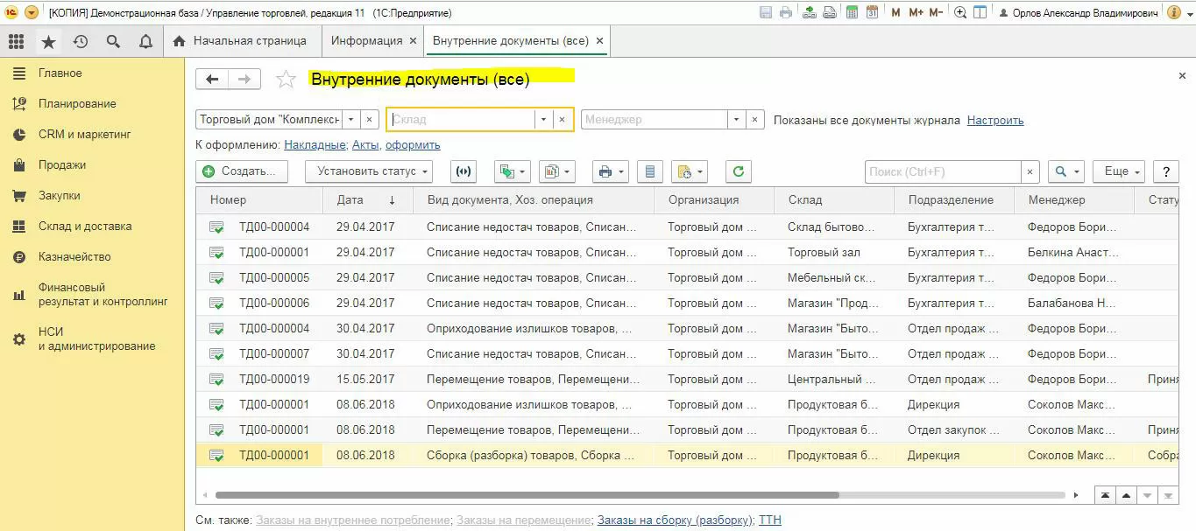Open the organization filter dropdown arrow
The image size is (1196, 531).
tap(350, 120)
